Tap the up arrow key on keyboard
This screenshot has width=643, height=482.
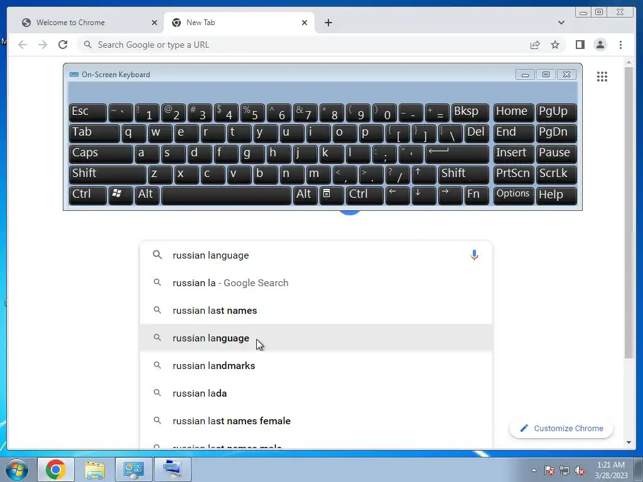tap(424, 174)
